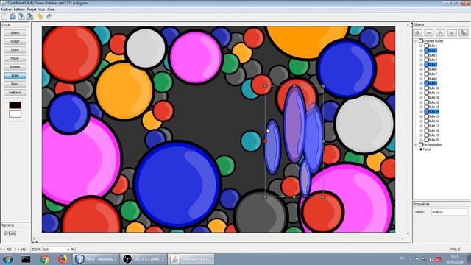Click the canvas vertical scrollbar down arrow
471x265 pixels.
(408, 234)
